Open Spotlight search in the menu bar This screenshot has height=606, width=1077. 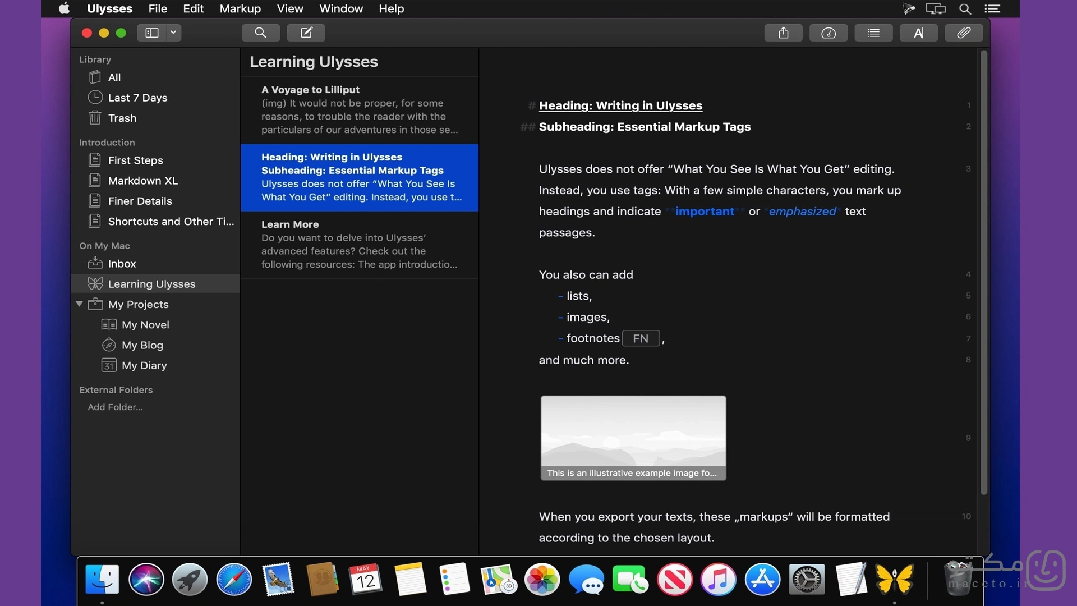965,8
